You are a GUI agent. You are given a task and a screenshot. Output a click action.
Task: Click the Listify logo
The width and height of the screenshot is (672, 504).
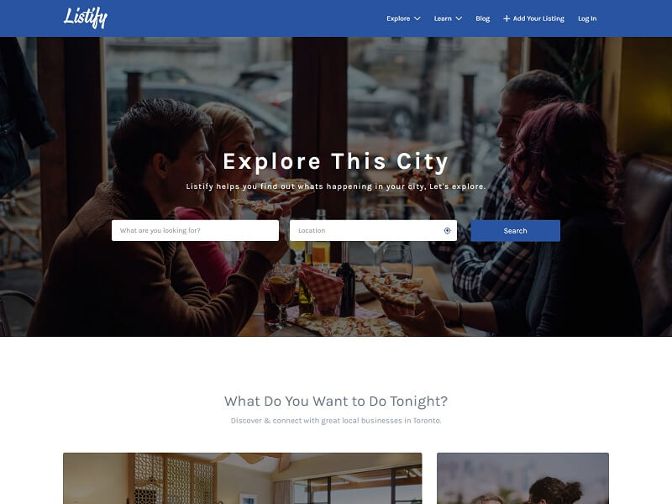click(x=86, y=18)
